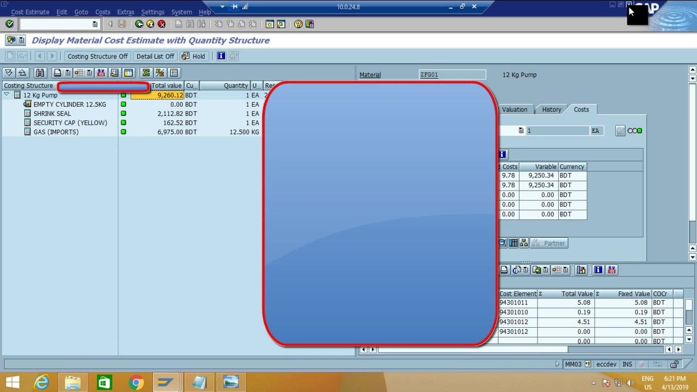This screenshot has height=392, width=697.
Task: Click the green Enter checkmark icon
Action: [9, 24]
